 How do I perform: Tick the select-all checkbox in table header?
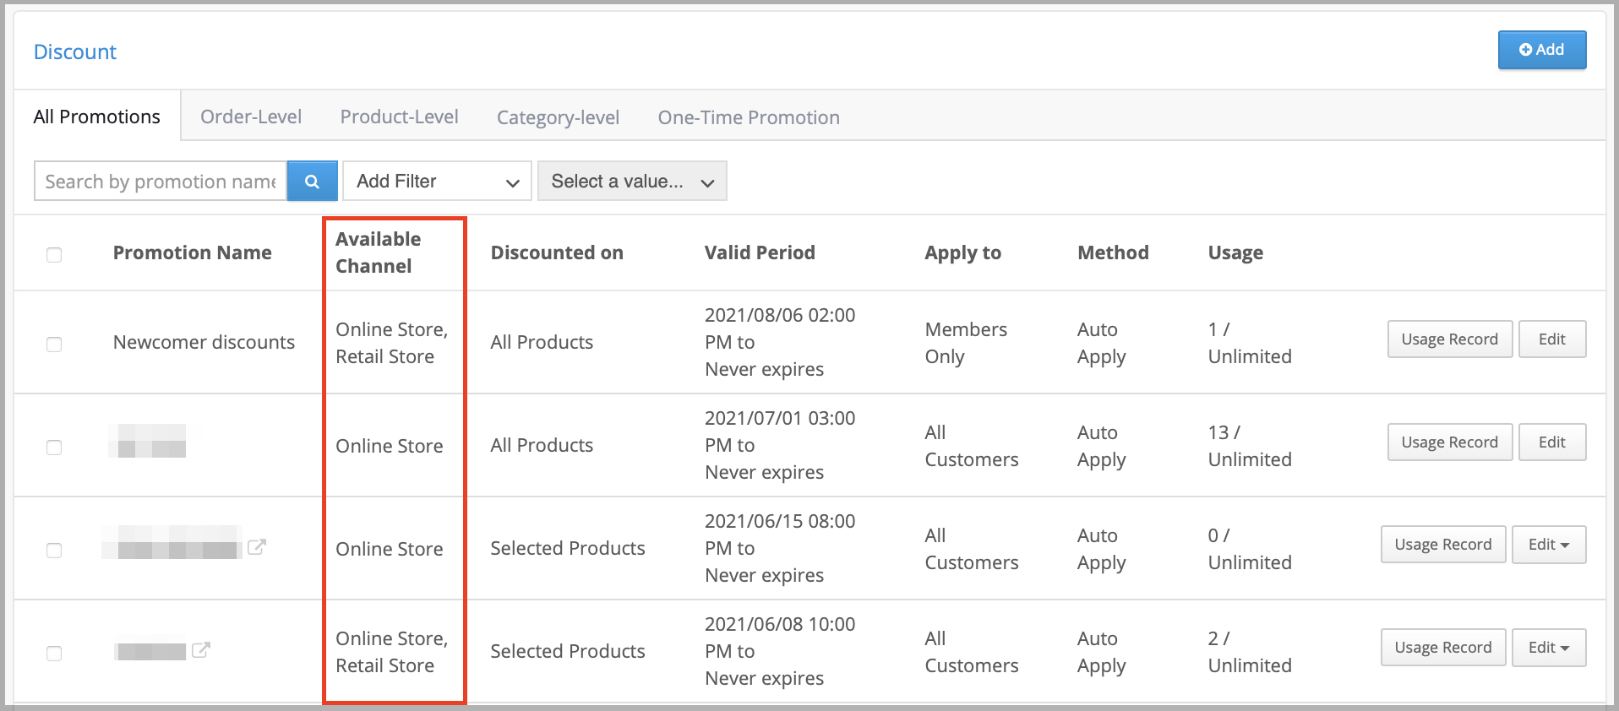click(x=54, y=255)
